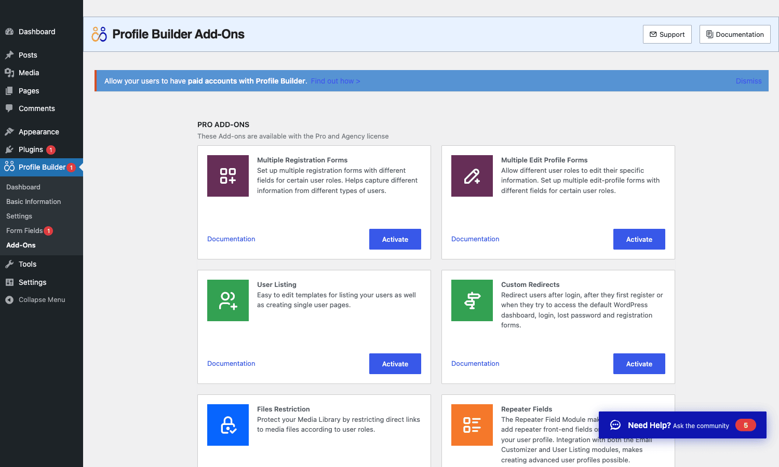Click the Tools wrench icon
Image resolution: width=779 pixels, height=467 pixels.
point(9,264)
